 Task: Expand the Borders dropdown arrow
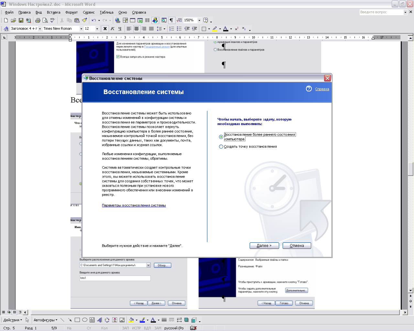pos(209,29)
